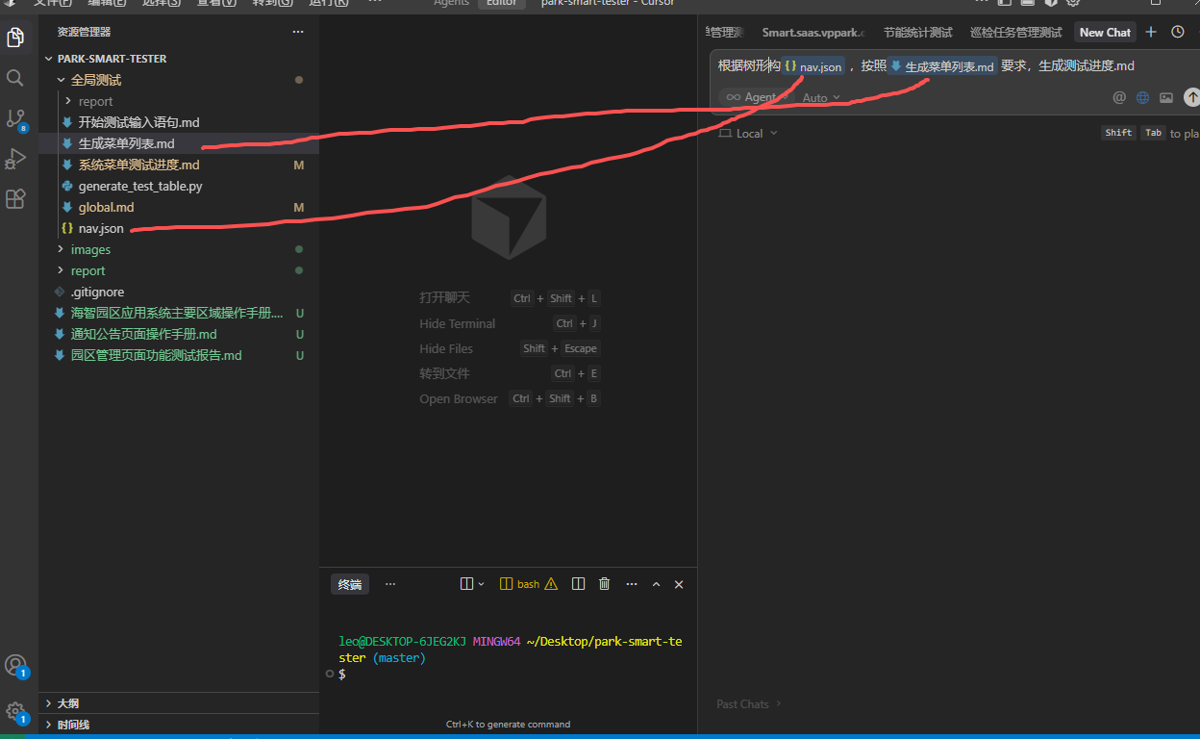
Task: Open chat history clock icon
Action: (1177, 32)
